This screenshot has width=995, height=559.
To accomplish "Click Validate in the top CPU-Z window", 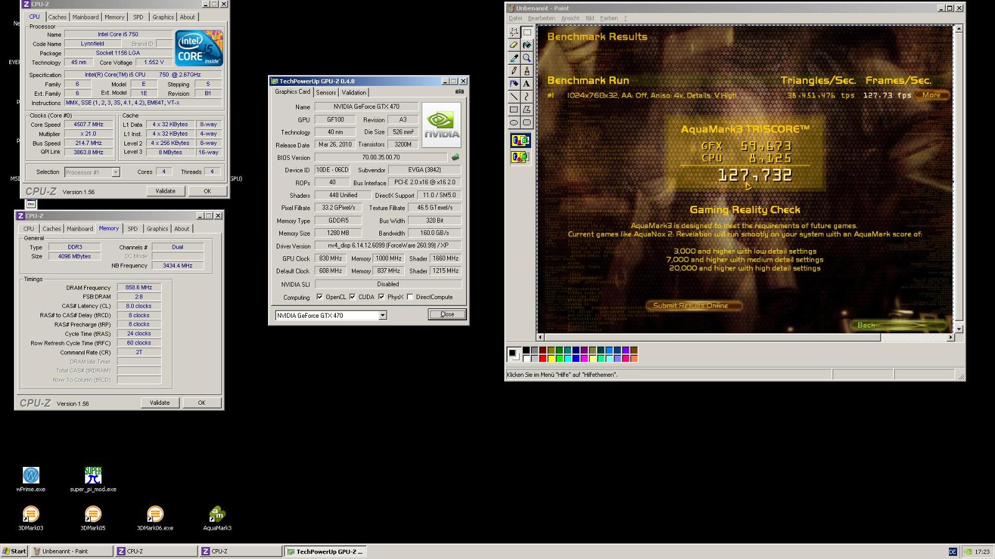I will [165, 191].
